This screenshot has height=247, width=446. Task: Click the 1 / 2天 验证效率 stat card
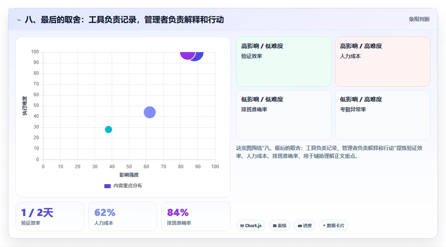[x=50, y=216]
